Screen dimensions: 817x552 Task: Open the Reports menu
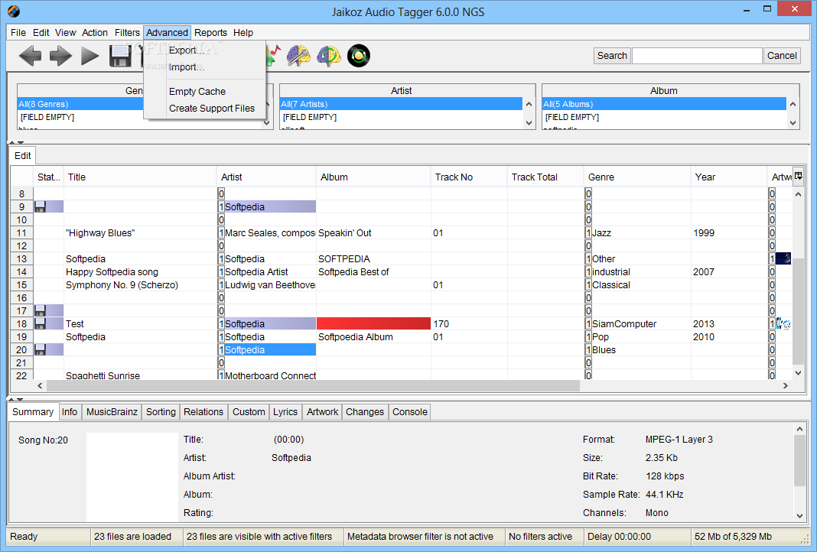point(210,33)
